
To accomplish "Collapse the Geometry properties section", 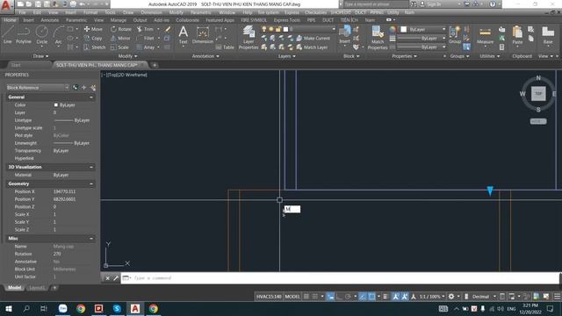I will (x=91, y=183).
